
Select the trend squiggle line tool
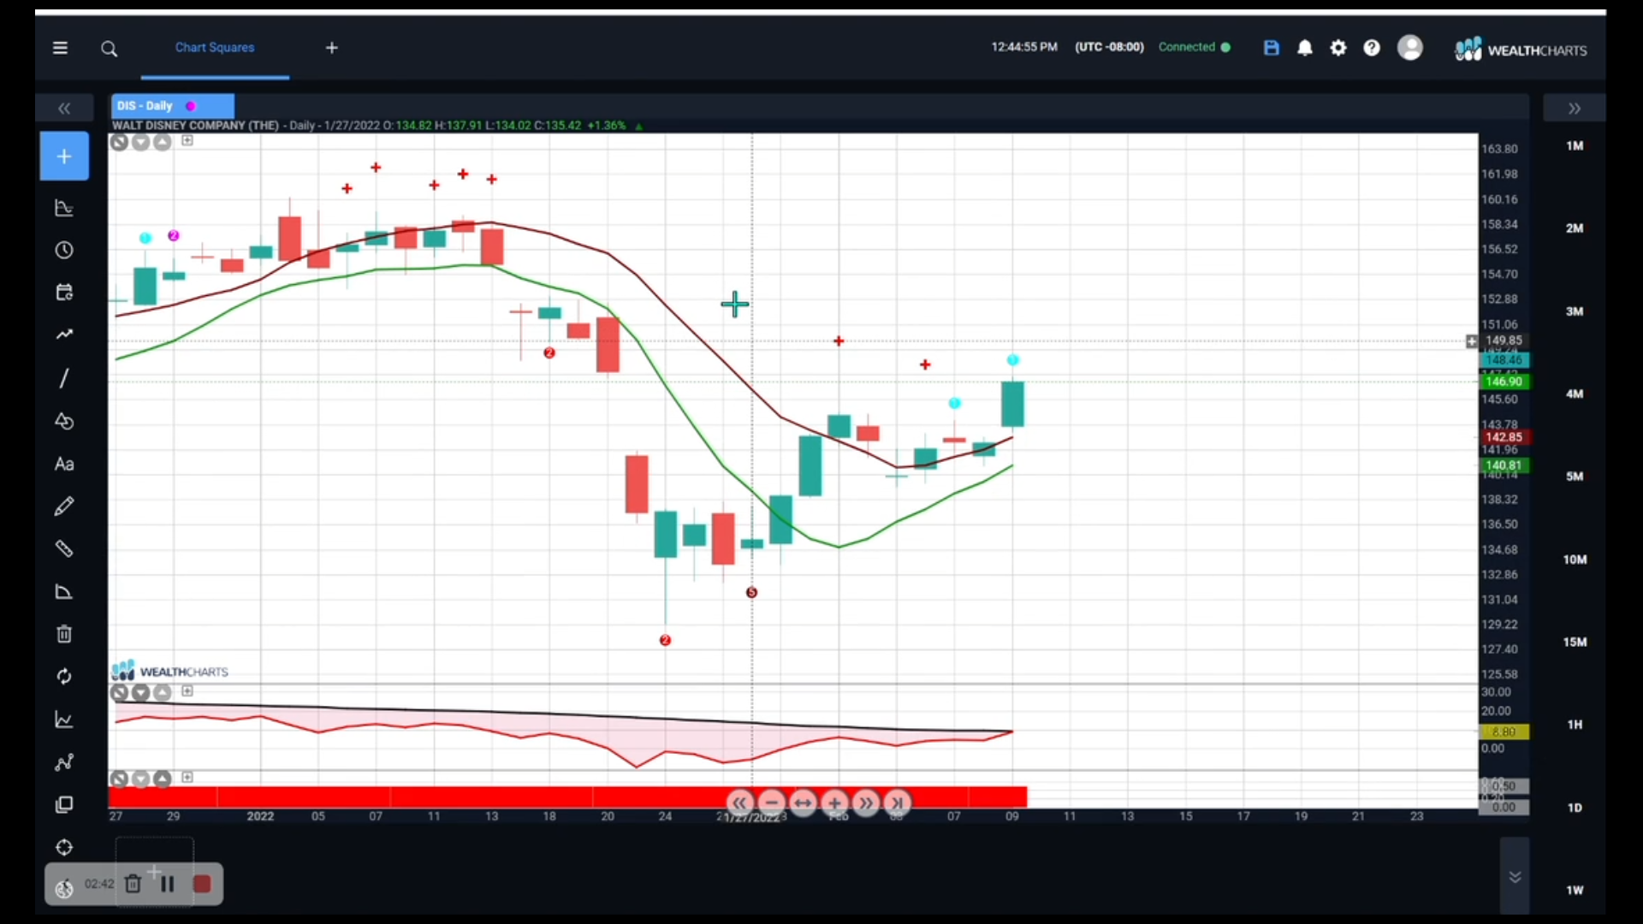click(64, 335)
